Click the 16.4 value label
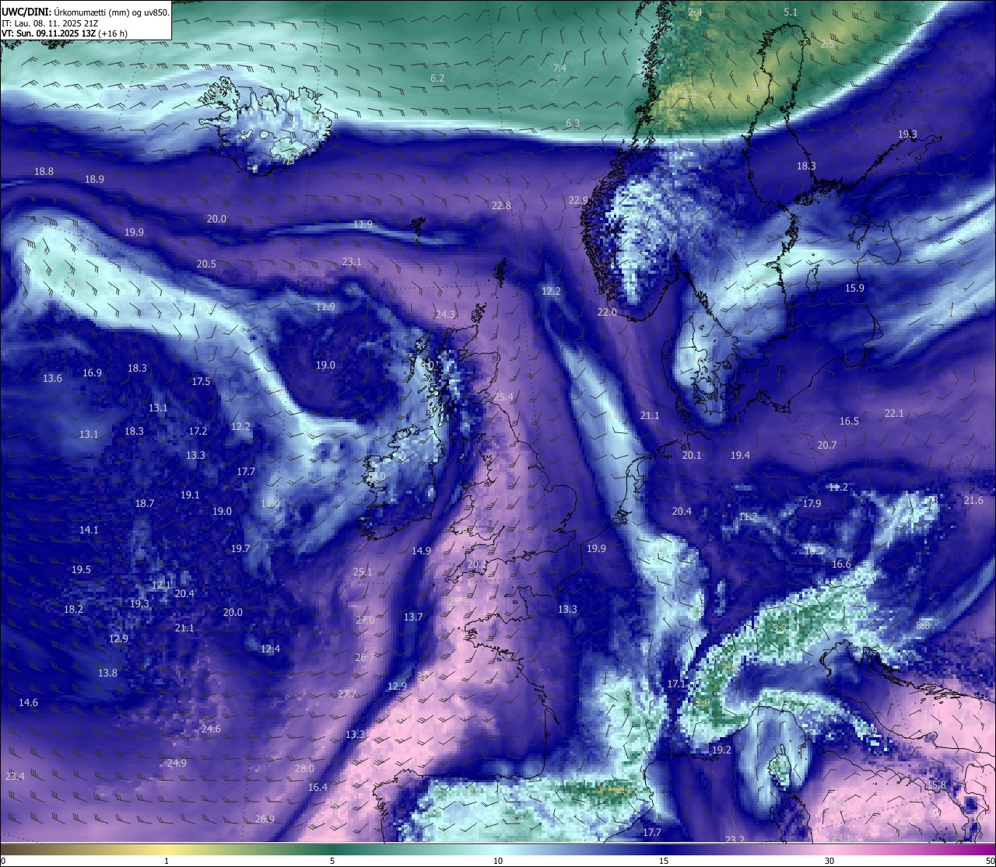This screenshot has height=867, width=996. [317, 788]
